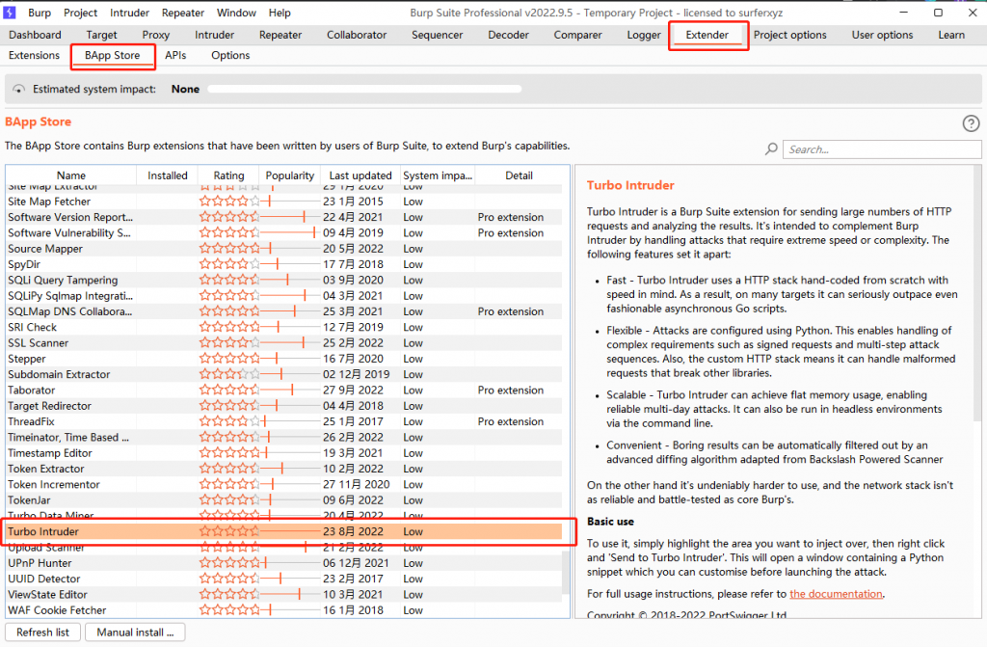This screenshot has width=987, height=647.
Task: Click the popularity bar for Software Vulnerability Scanner
Action: [x=290, y=233]
